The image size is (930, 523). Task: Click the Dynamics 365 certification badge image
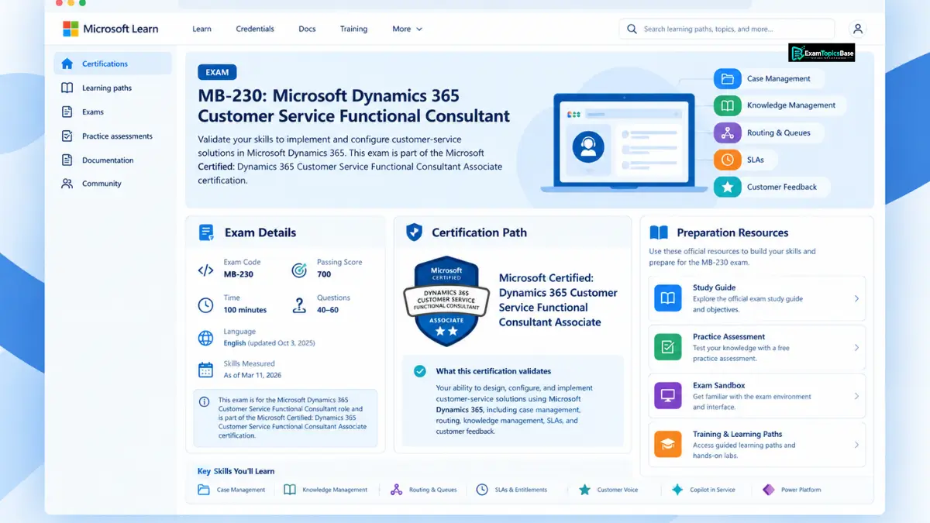446,301
